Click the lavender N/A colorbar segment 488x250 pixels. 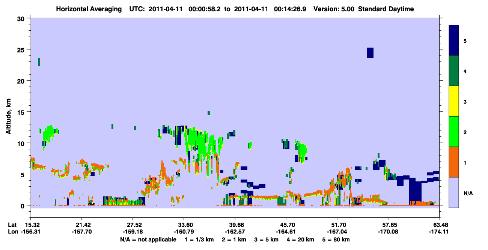click(454, 192)
